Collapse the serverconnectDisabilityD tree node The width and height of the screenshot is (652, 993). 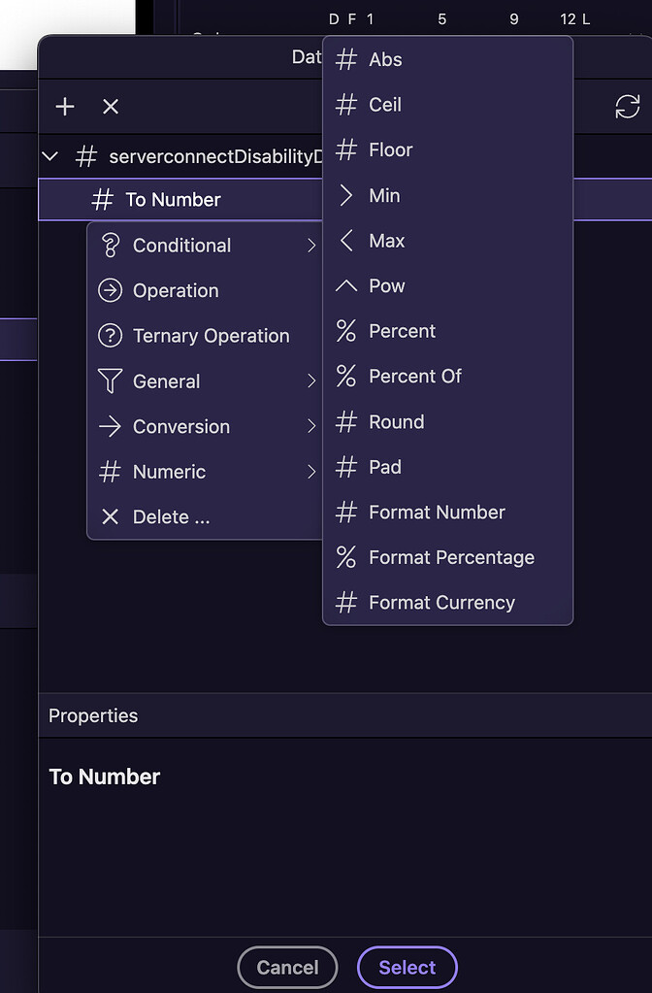tap(49, 155)
